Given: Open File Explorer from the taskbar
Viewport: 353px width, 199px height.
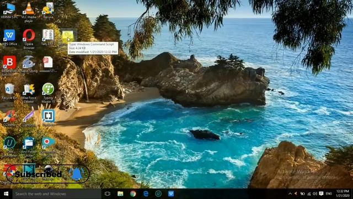Looking at the screenshot, I should pos(120,193).
